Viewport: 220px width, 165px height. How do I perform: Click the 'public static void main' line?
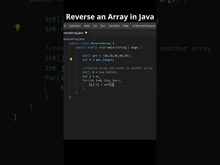click(109, 47)
